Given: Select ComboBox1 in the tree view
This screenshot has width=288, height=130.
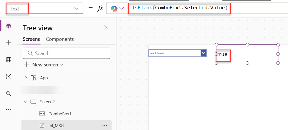Looking at the screenshot, I should (x=60, y=114).
